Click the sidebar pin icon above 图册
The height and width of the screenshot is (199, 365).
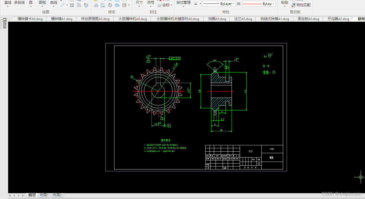coord(5,20)
